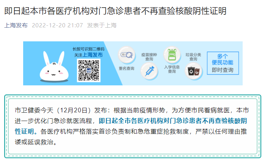Click the paragraph starting with 市卫健委今天
The image size is (270, 162).
pyautogui.click(x=132, y=126)
